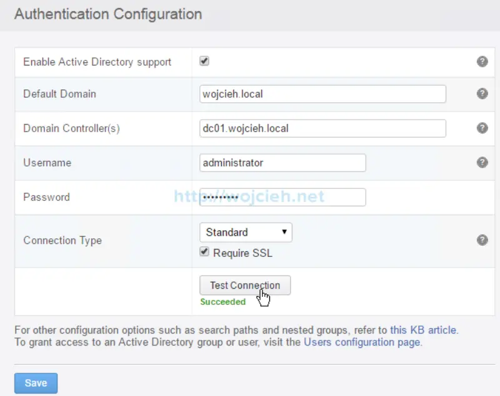Click the help icon beside Connection Type
The image size is (500, 396).
coord(482,239)
